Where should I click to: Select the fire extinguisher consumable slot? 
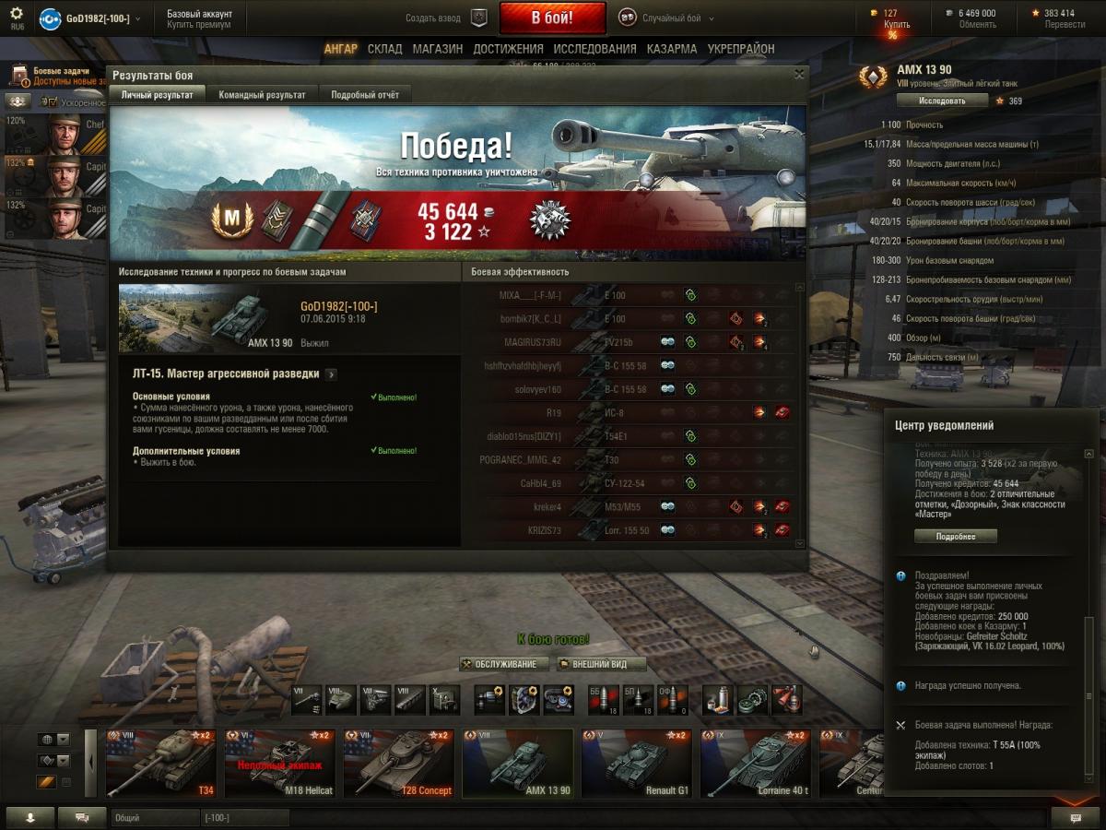tap(786, 700)
